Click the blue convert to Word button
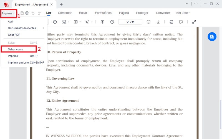 (212, 37)
